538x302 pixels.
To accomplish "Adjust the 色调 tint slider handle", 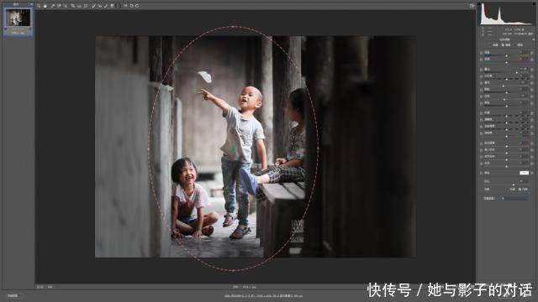I will tap(506, 63).
